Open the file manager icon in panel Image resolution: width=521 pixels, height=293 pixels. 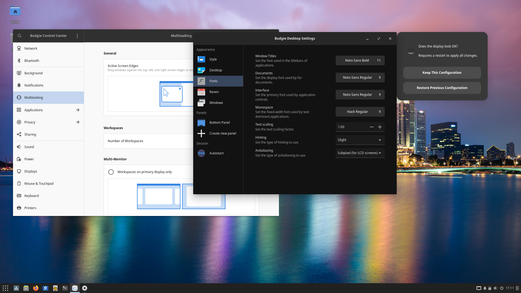[26, 288]
